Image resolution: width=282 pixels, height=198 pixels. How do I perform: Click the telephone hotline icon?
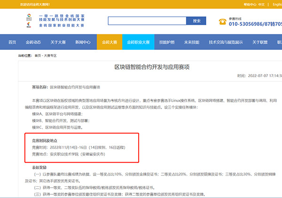222,22
